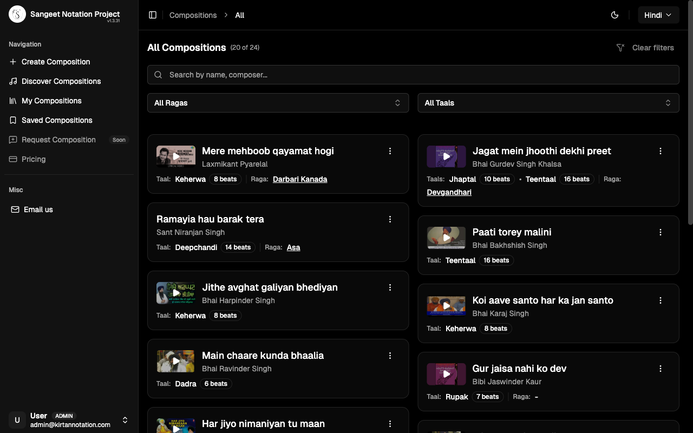693x433 pixels.
Task: Click the Email us option
Action: coord(37,209)
